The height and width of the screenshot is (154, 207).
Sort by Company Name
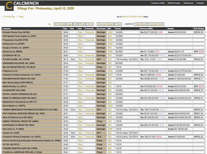(156, 24)
